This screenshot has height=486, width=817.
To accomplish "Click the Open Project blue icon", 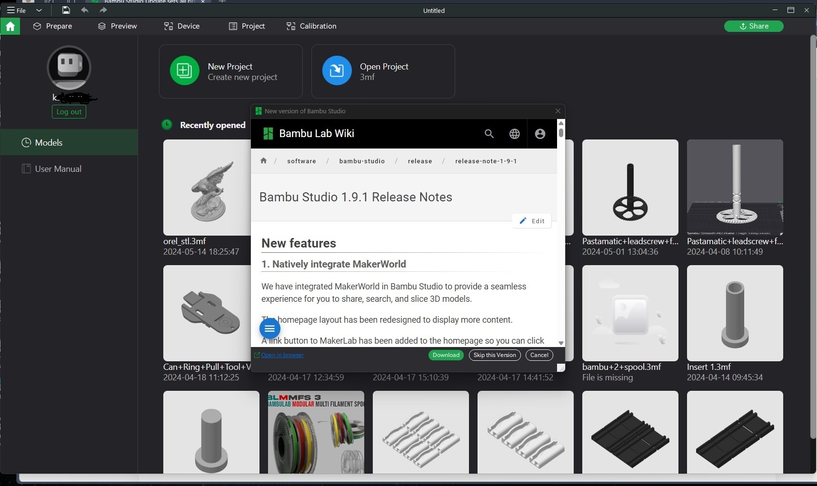I will [x=337, y=70].
